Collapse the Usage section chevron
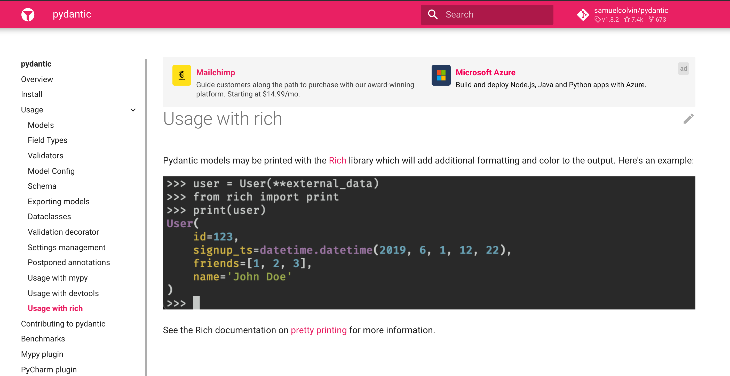This screenshot has height=376, width=730. pos(133,110)
